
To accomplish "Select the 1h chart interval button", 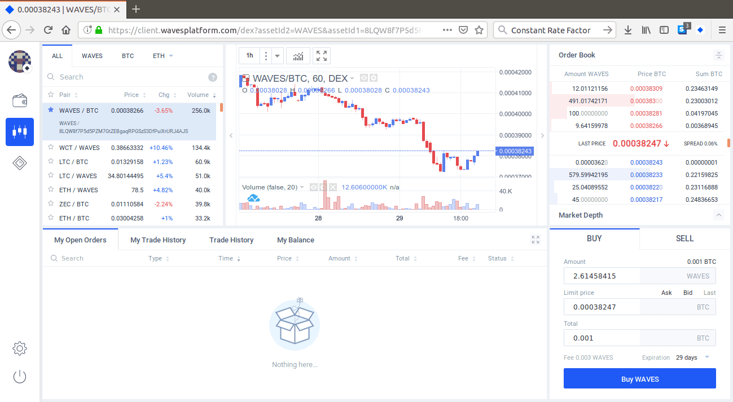I will [249, 56].
